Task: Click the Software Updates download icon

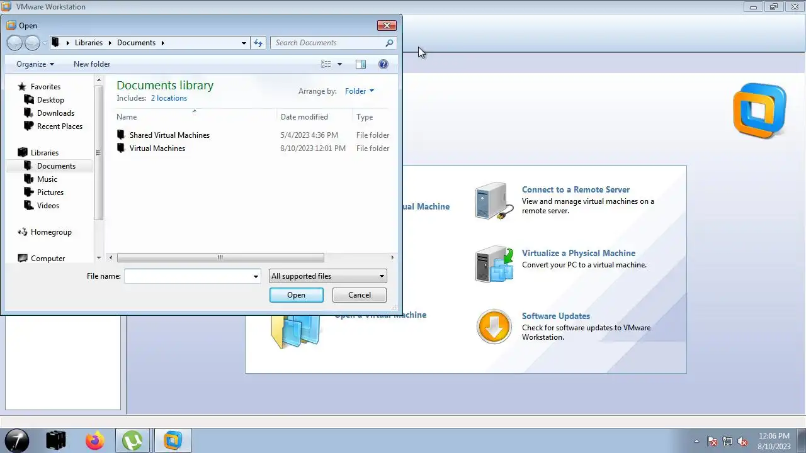Action: click(494, 327)
